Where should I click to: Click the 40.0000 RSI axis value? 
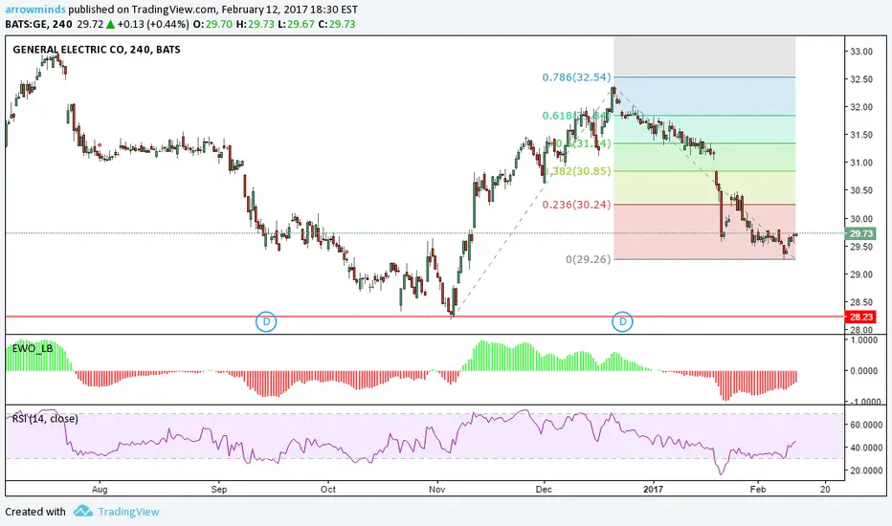coord(866,449)
